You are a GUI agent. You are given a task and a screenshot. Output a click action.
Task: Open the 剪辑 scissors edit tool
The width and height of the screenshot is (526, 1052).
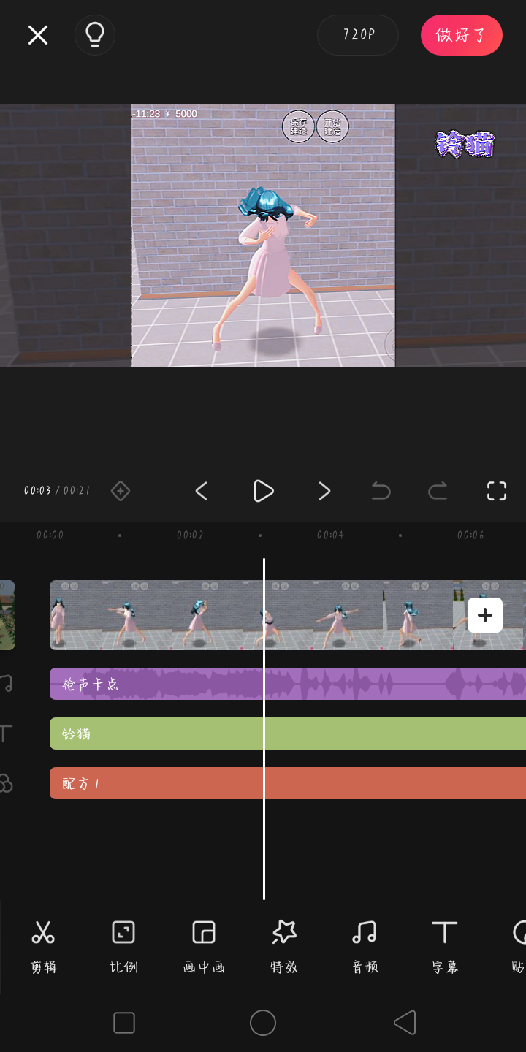(x=44, y=946)
